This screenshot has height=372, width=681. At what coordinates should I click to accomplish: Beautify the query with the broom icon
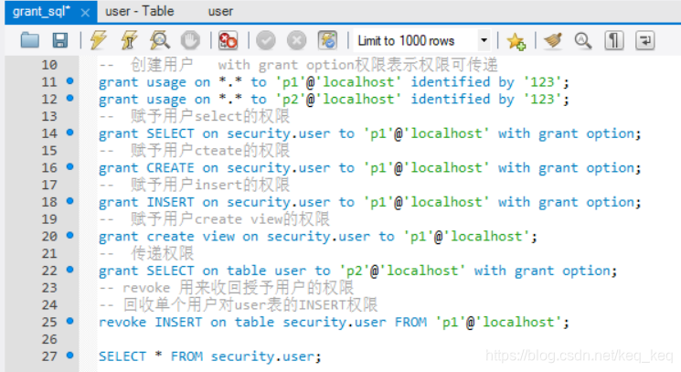(552, 40)
